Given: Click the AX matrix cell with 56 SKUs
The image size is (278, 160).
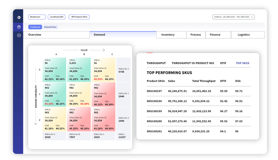Looking at the screenshot, I should click(x=54, y=70).
